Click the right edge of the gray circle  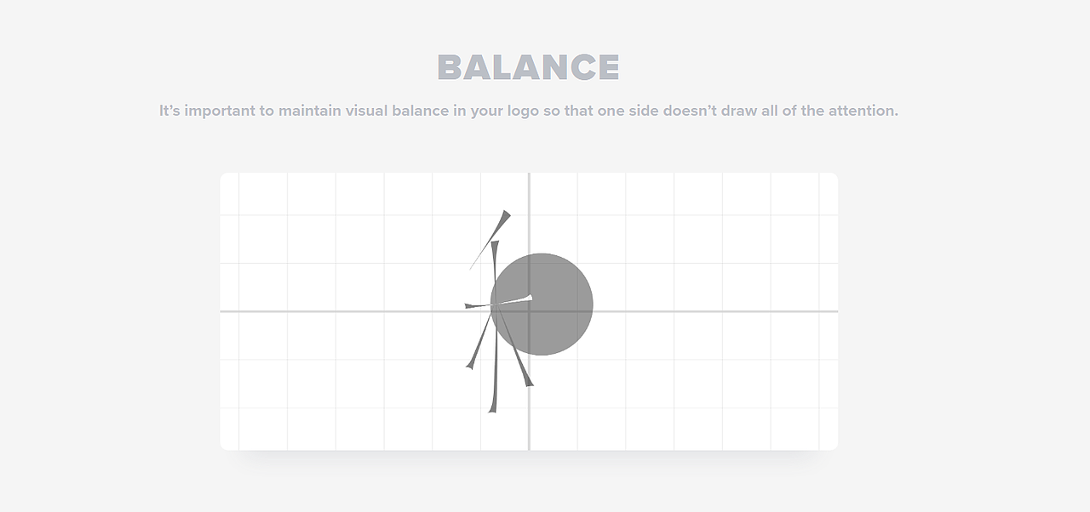click(x=592, y=304)
